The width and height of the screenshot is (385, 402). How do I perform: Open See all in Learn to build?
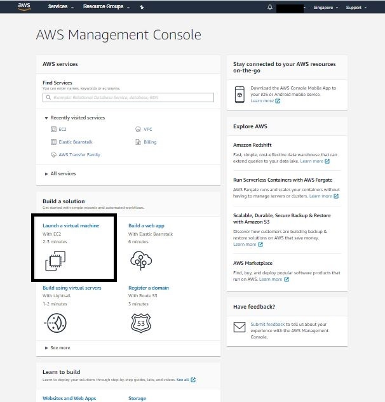[x=182, y=380]
